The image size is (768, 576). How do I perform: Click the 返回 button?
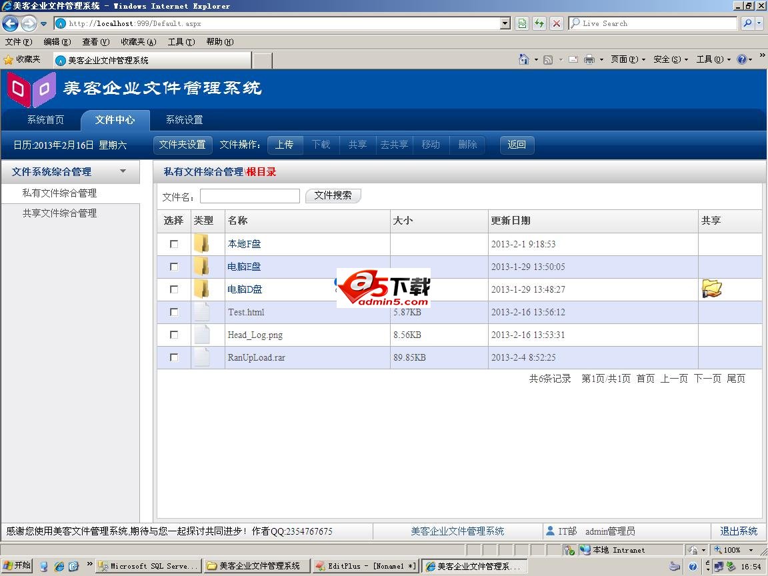point(517,145)
